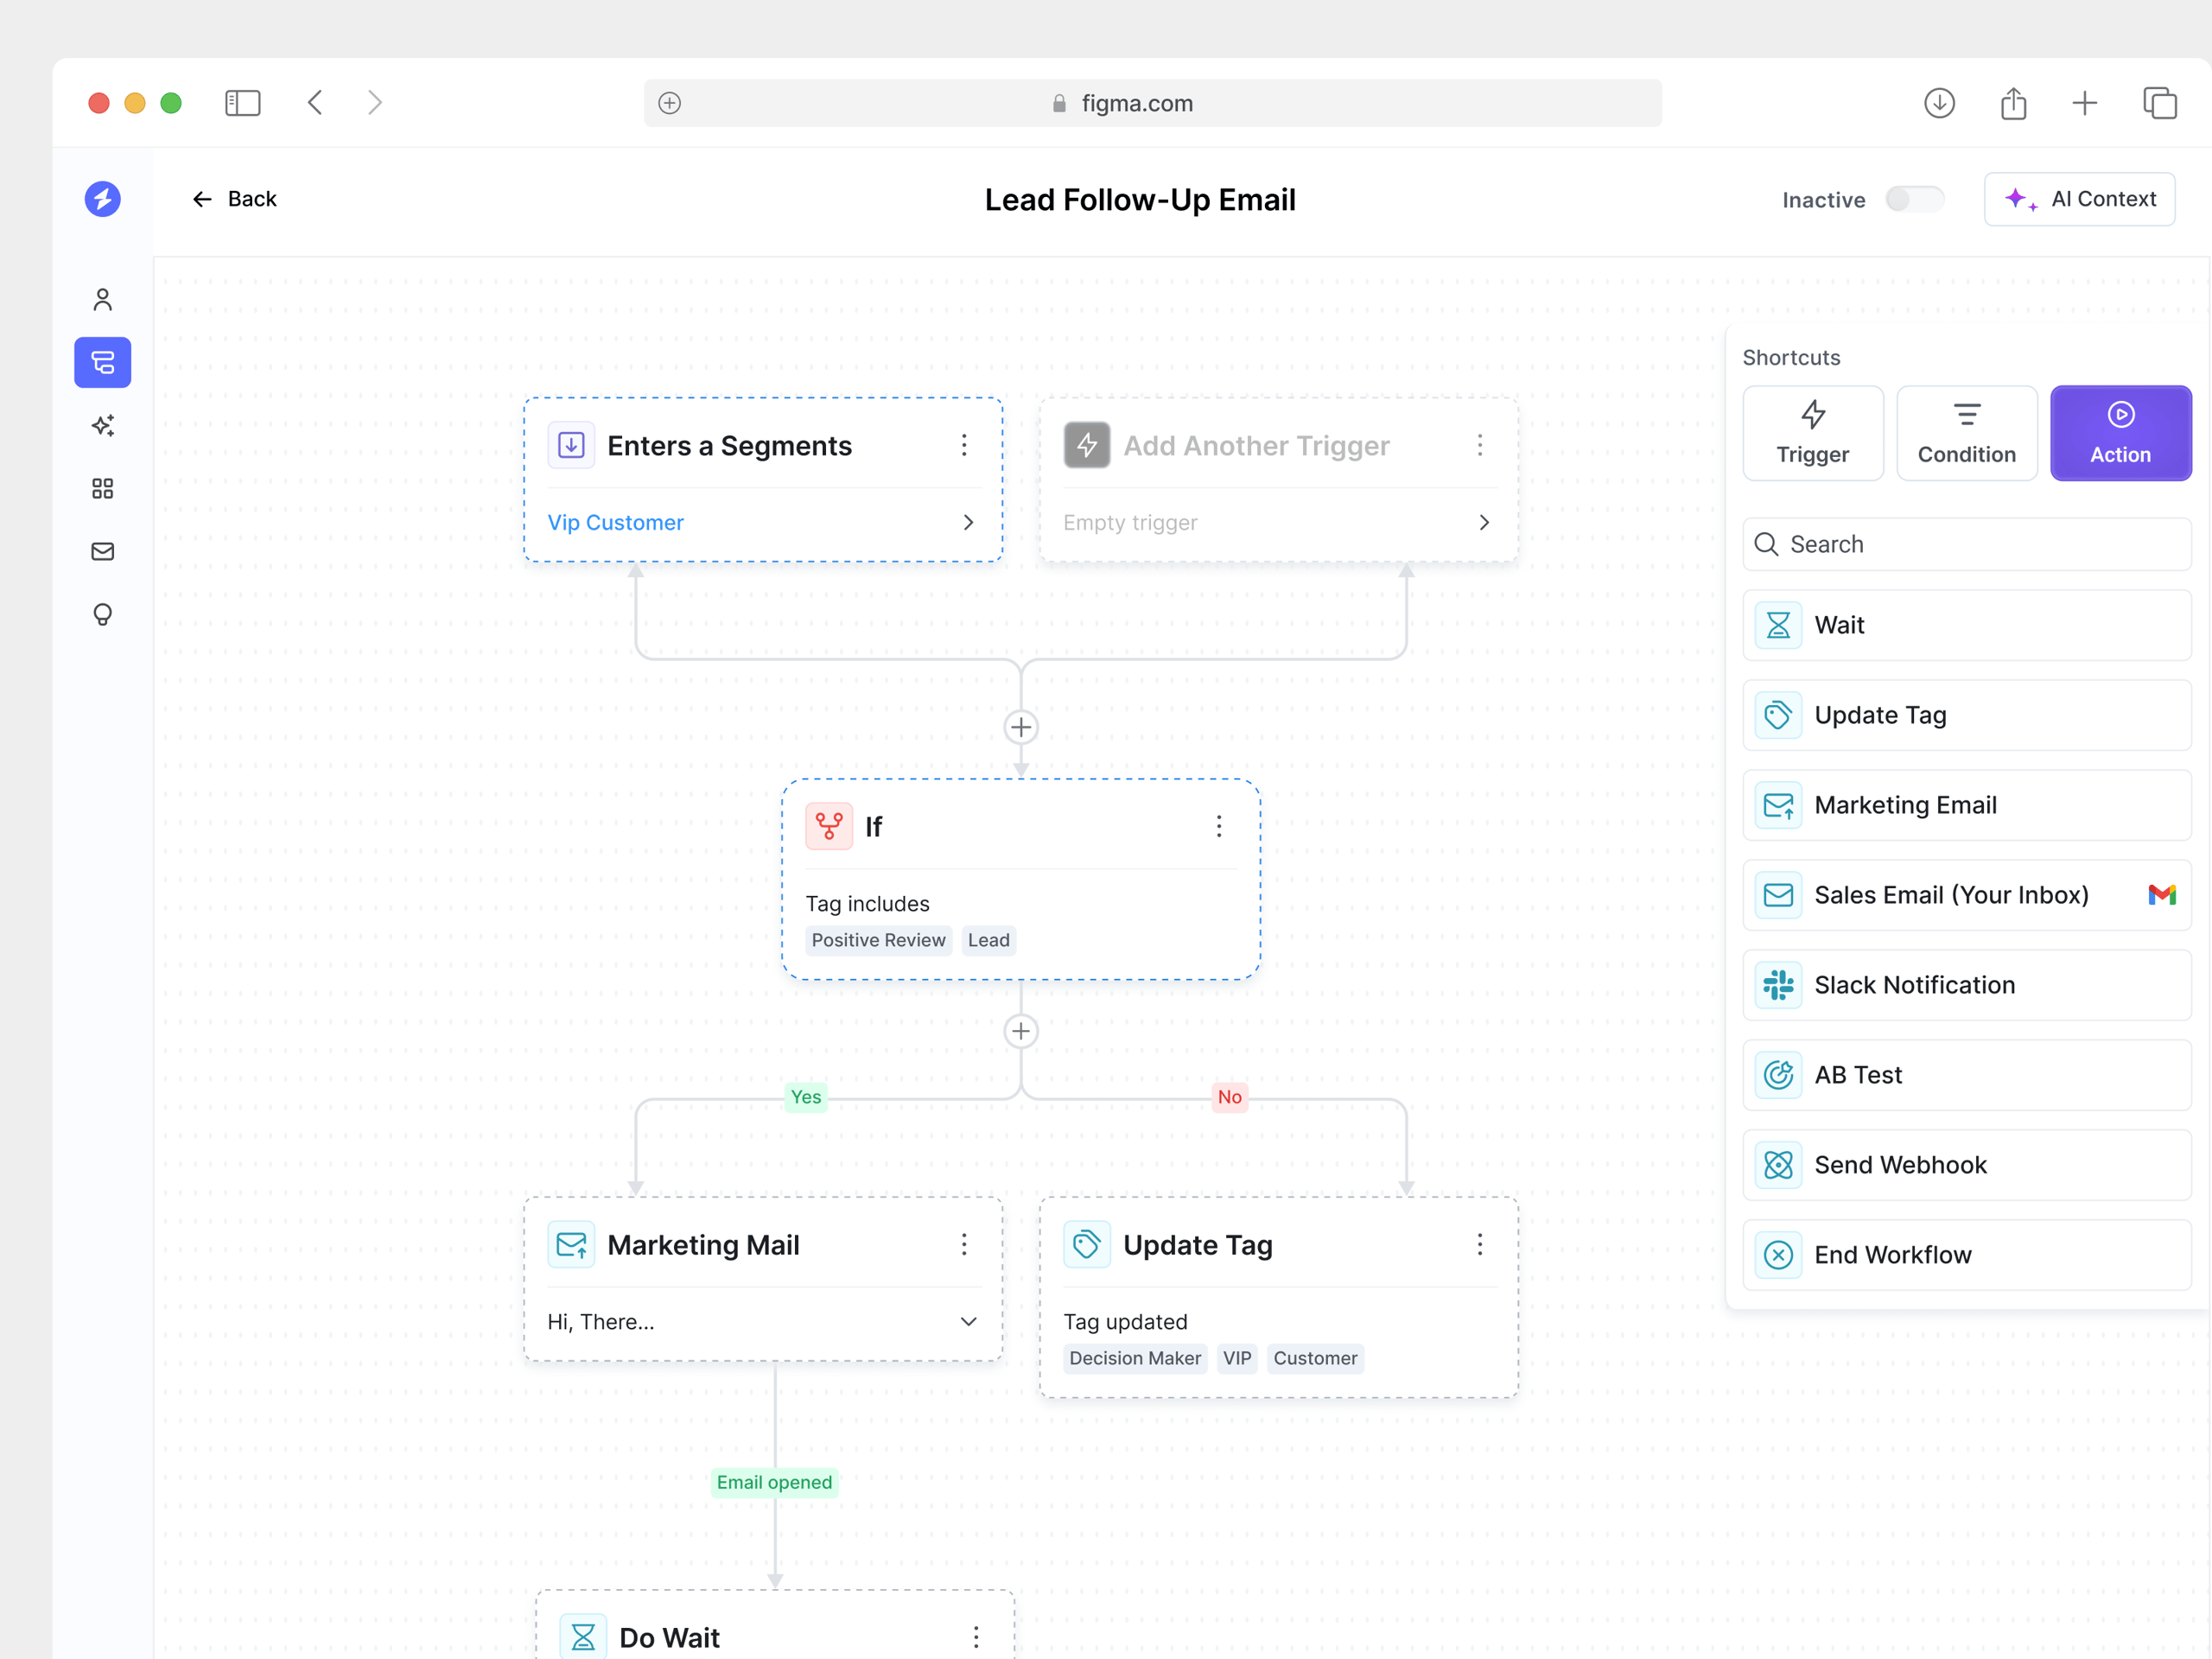This screenshot has width=2212, height=1659.
Task: Expand the Vip Customer segment details
Action: pyautogui.click(x=967, y=522)
